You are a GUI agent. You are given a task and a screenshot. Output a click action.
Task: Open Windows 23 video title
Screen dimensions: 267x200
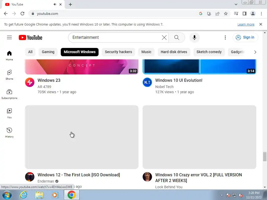pyautogui.click(x=49, y=80)
